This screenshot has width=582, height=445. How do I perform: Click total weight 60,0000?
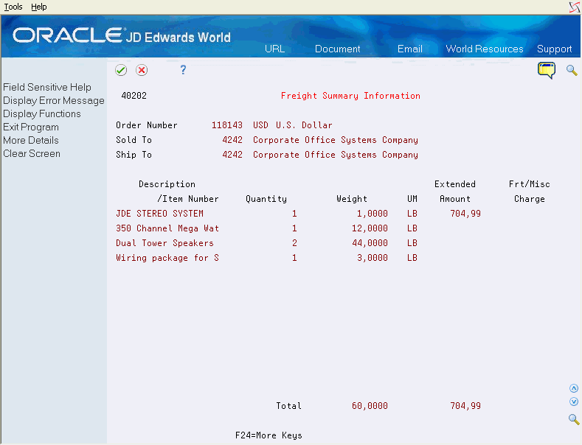click(370, 406)
